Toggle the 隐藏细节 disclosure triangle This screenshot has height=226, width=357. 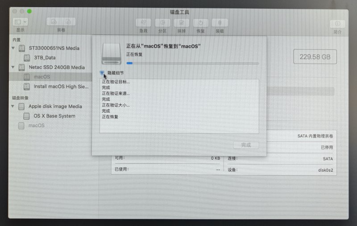point(102,73)
